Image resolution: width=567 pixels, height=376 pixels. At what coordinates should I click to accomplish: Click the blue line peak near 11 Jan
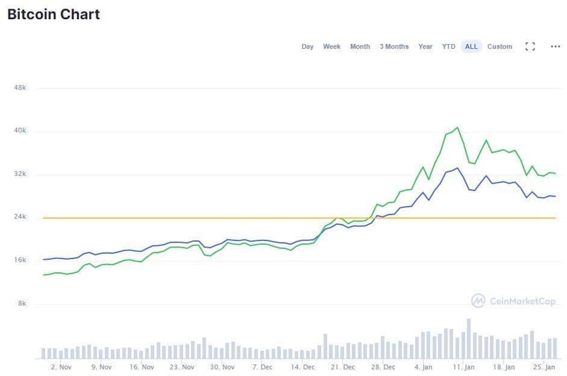pos(457,168)
